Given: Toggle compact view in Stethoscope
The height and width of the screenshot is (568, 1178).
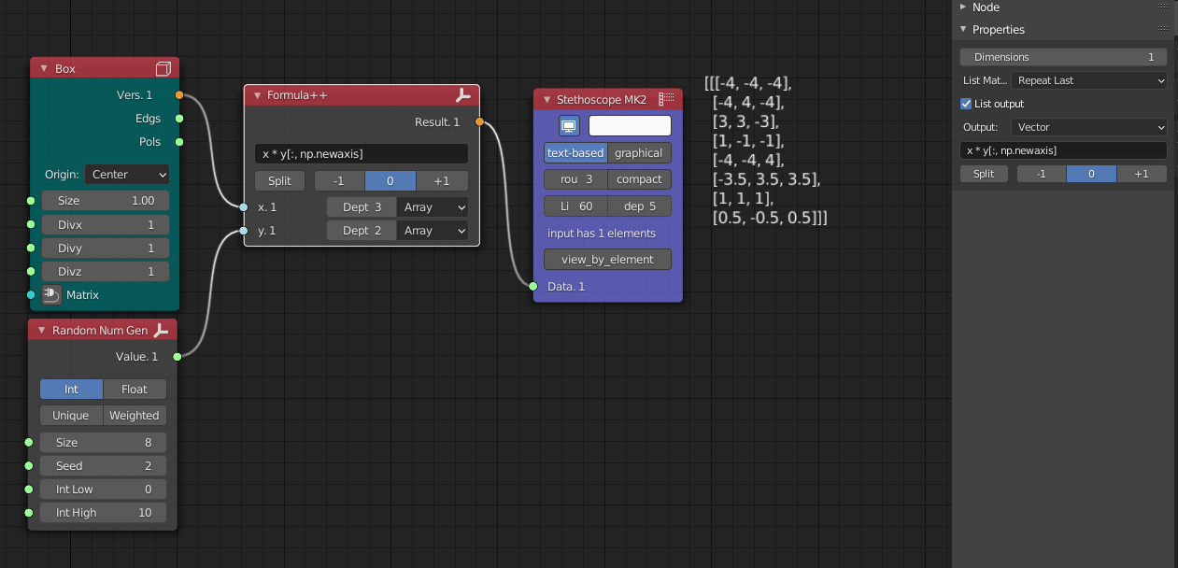Looking at the screenshot, I should tap(639, 179).
